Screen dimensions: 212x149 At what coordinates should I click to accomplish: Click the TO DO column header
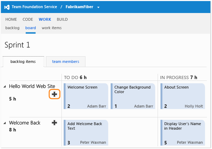pos(75,77)
